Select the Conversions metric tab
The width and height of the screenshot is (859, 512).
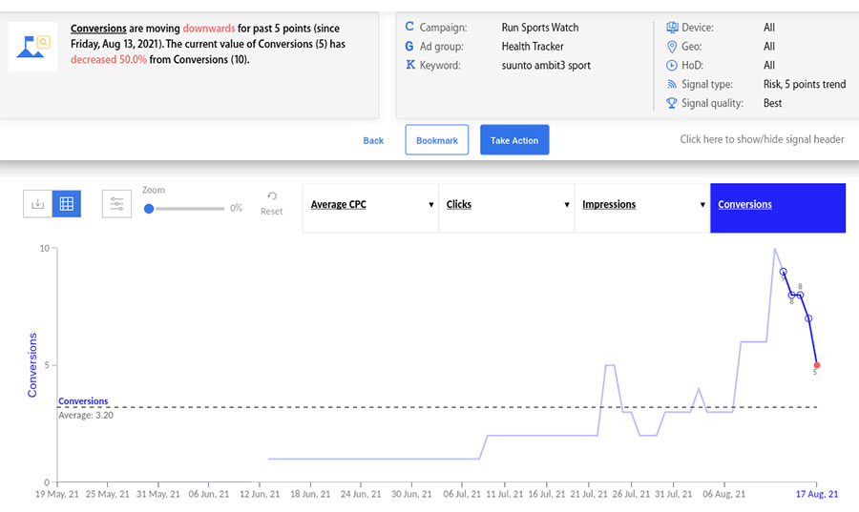[x=778, y=208]
